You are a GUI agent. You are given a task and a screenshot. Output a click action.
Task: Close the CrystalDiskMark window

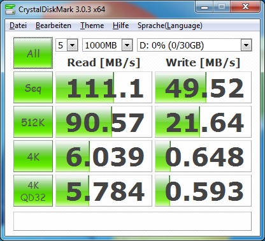tap(246, 7)
